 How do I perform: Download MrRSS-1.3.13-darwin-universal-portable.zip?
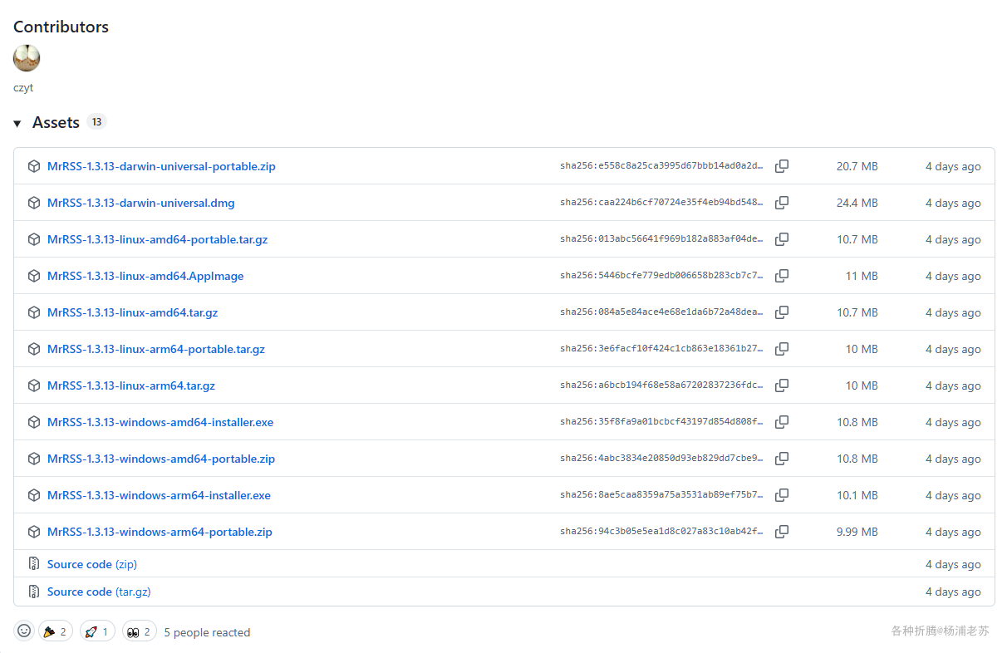[x=161, y=166]
